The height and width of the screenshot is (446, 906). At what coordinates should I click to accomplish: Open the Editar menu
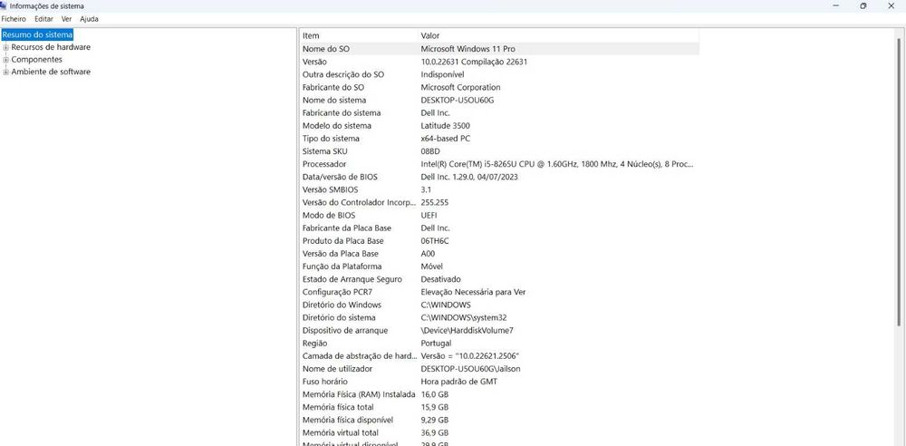[43, 19]
